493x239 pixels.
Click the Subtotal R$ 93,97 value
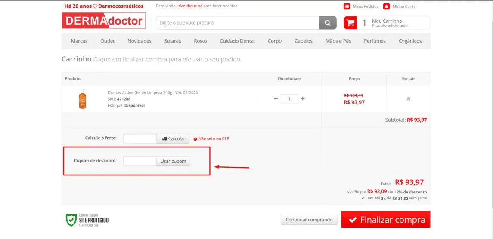coord(417,119)
